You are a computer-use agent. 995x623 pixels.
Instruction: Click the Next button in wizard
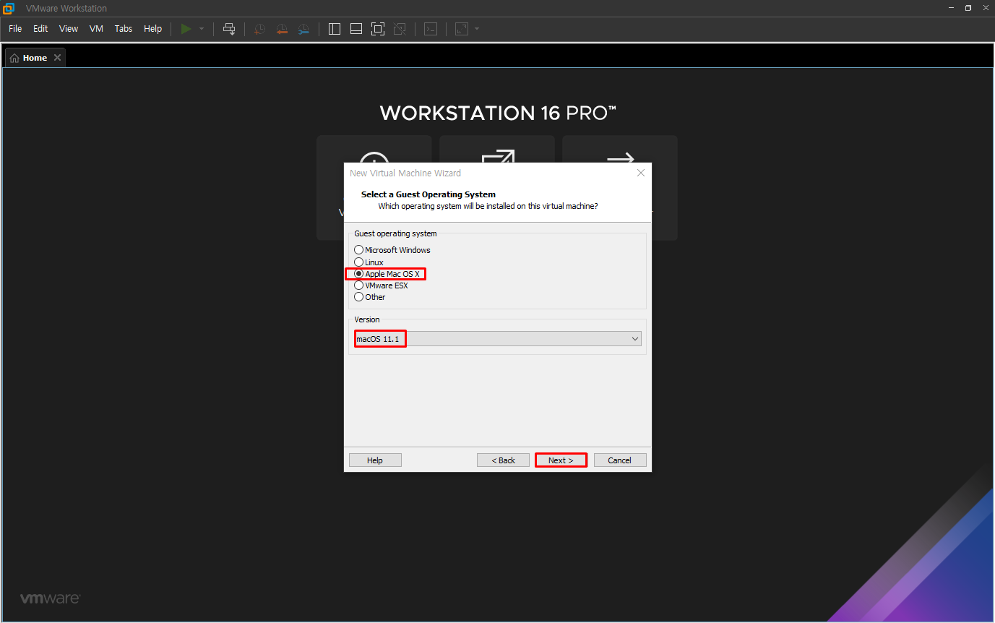[x=561, y=460]
